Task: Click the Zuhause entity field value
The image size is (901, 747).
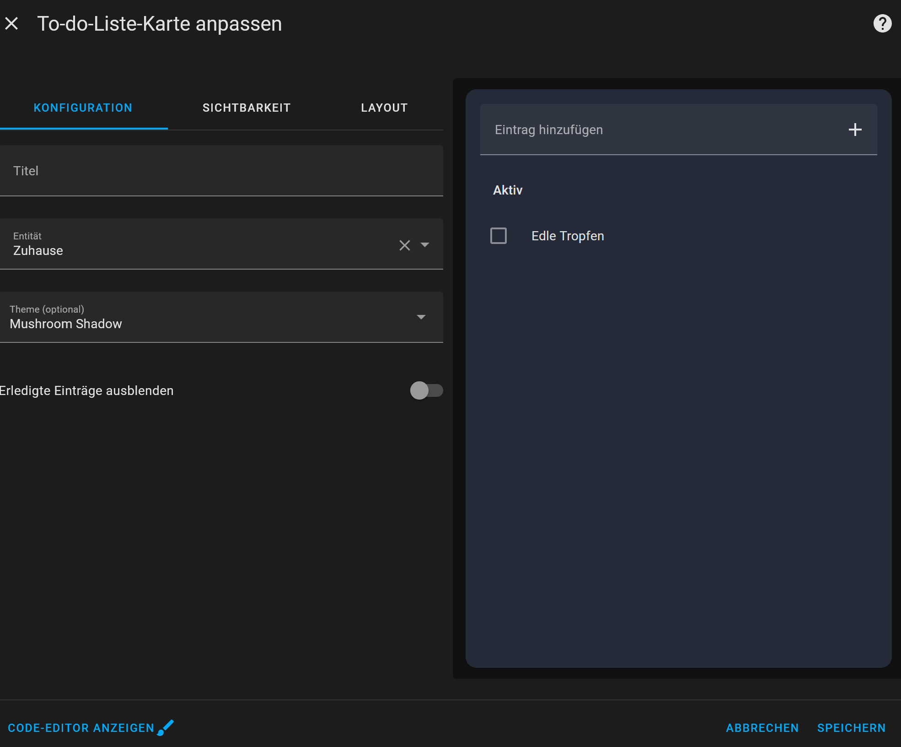Action: point(38,251)
